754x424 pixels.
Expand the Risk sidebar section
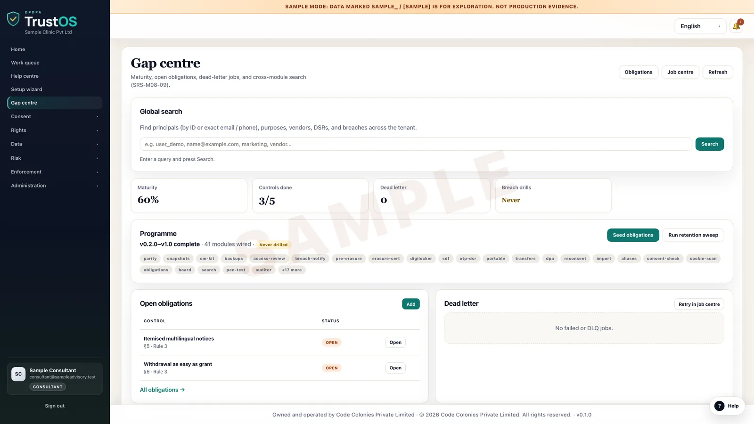pyautogui.click(x=55, y=158)
